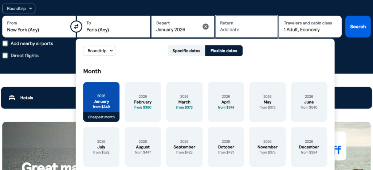Screen dimensions: 373x170
Task: Choose November 2026 from $375
Action: [x=267, y=147]
